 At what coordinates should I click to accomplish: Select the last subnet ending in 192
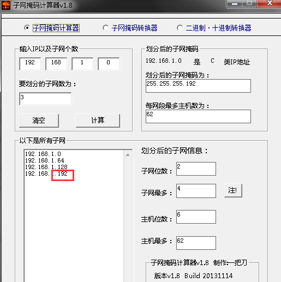pyautogui.click(x=46, y=173)
